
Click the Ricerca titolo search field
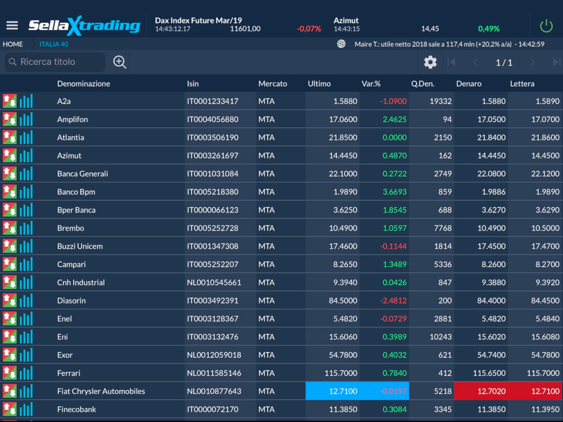click(x=55, y=62)
